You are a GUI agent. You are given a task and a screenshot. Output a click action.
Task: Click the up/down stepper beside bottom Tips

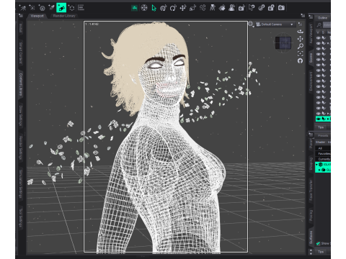point(311,252)
